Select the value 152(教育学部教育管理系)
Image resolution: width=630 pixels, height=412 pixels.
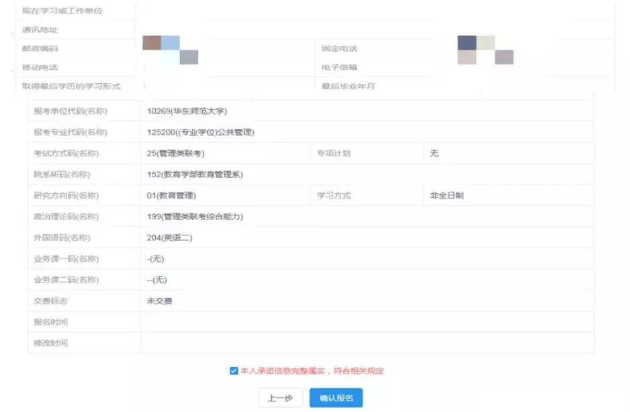pos(195,174)
